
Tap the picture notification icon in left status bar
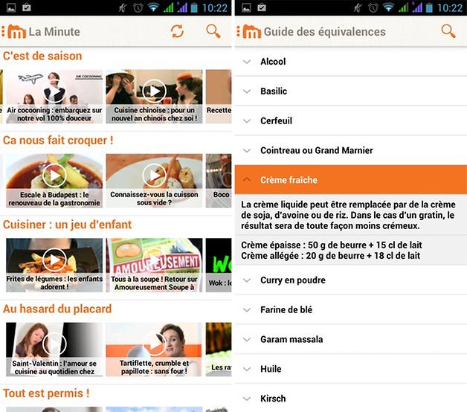(x=11, y=7)
